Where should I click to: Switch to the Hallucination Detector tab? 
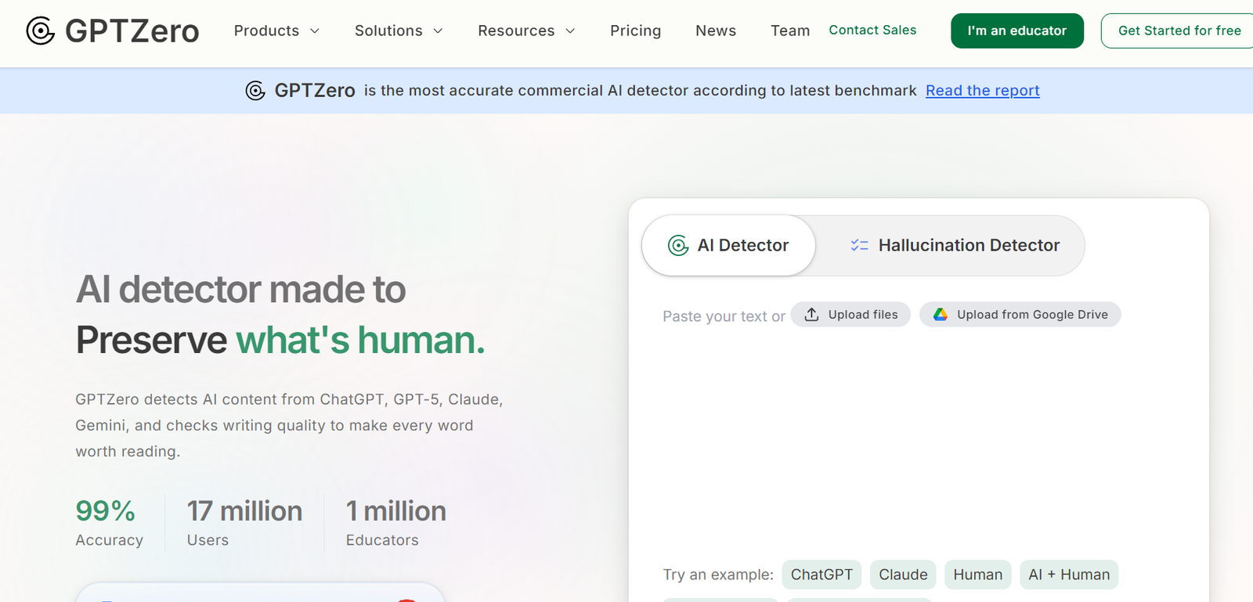955,246
